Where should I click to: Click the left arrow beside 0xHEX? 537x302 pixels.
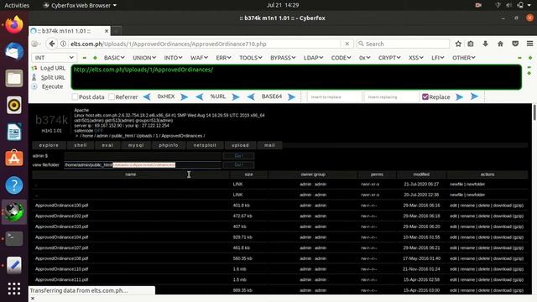point(147,97)
